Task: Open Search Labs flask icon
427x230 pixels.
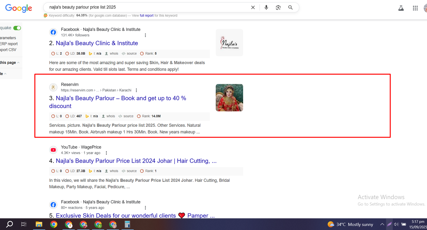Action: click(x=401, y=8)
